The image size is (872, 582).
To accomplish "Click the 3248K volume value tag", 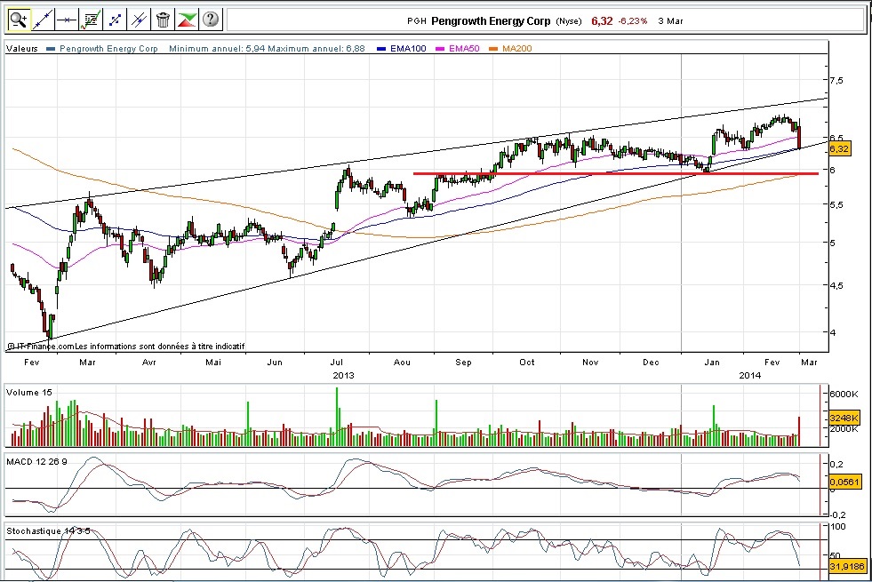I will tap(844, 418).
